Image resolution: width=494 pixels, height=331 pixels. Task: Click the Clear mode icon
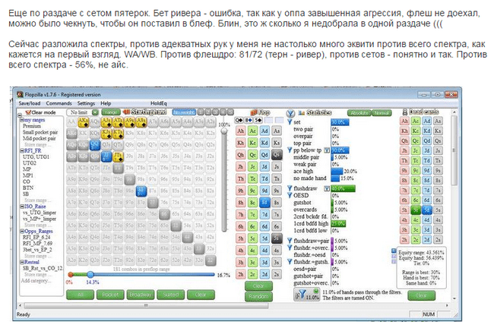27,112
